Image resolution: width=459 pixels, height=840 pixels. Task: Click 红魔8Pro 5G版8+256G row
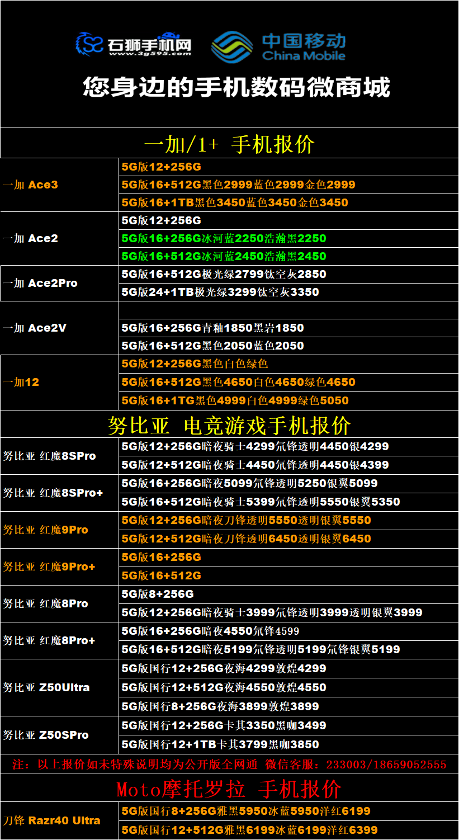click(289, 594)
